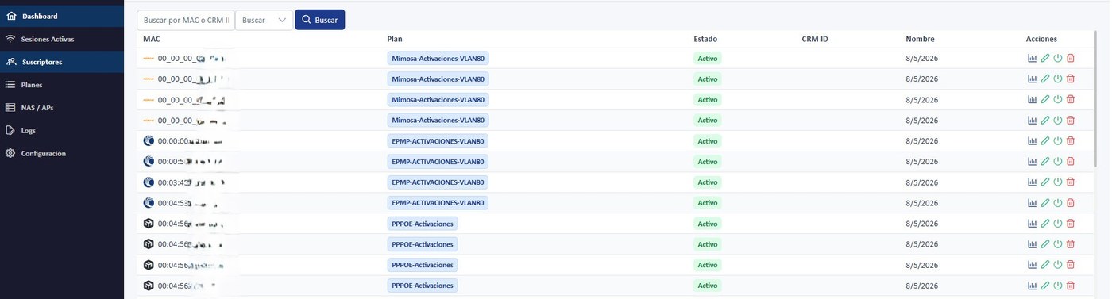Select Suscriptores in the sidebar

click(62, 62)
